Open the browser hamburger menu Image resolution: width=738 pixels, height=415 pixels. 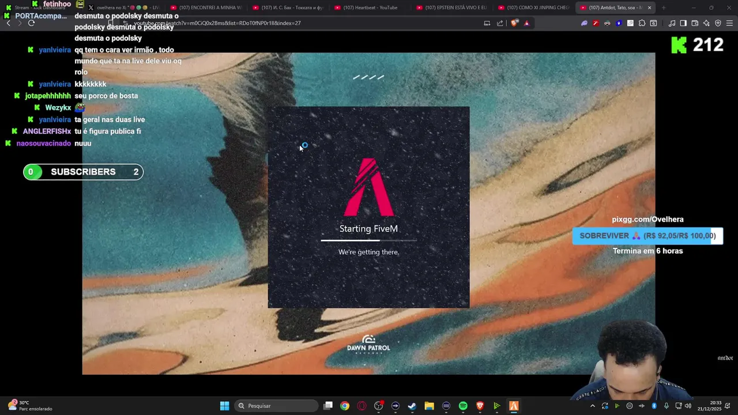729,23
